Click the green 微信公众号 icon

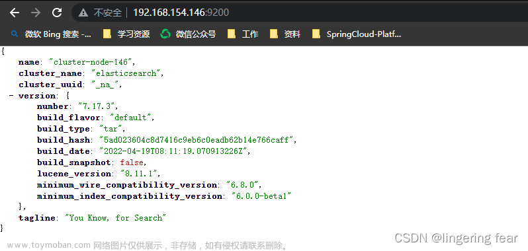[165, 34]
